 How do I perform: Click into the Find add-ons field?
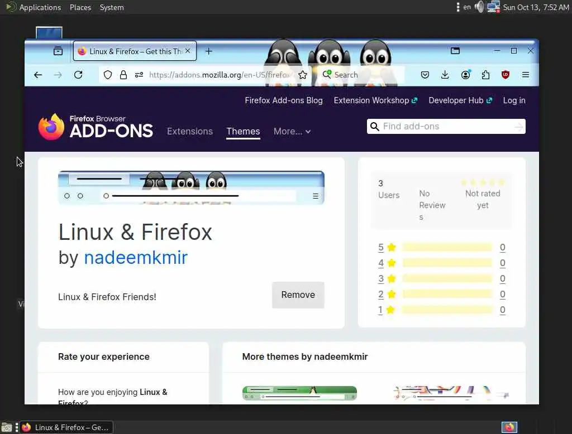click(446, 127)
